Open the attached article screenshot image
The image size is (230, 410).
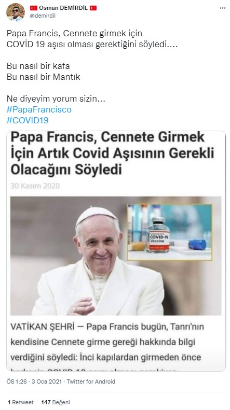[x=116, y=251]
